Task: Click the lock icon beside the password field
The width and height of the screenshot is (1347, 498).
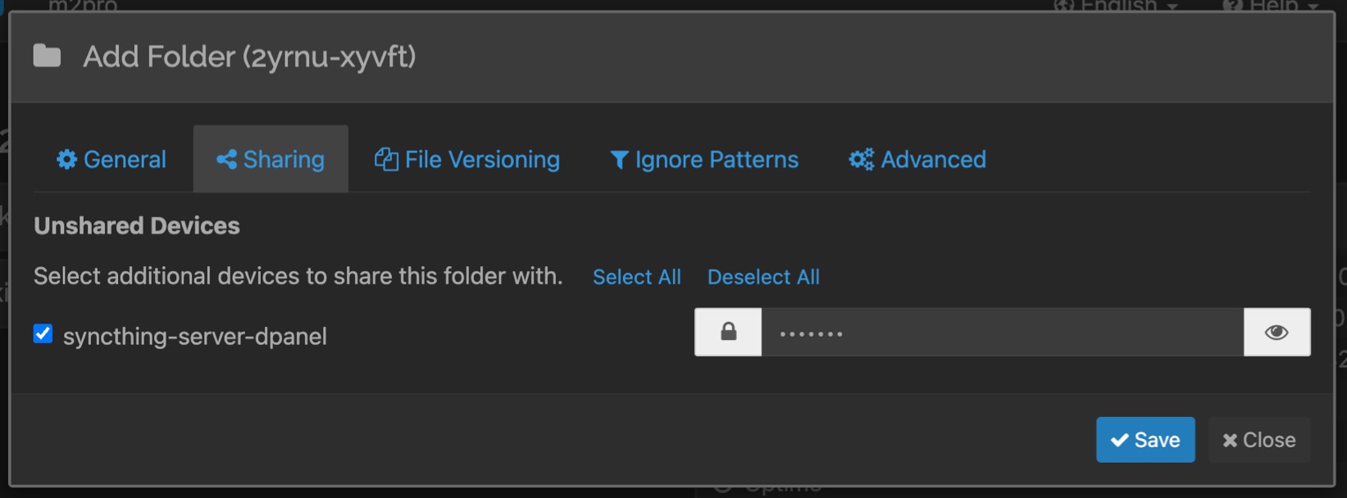Action: tap(728, 333)
